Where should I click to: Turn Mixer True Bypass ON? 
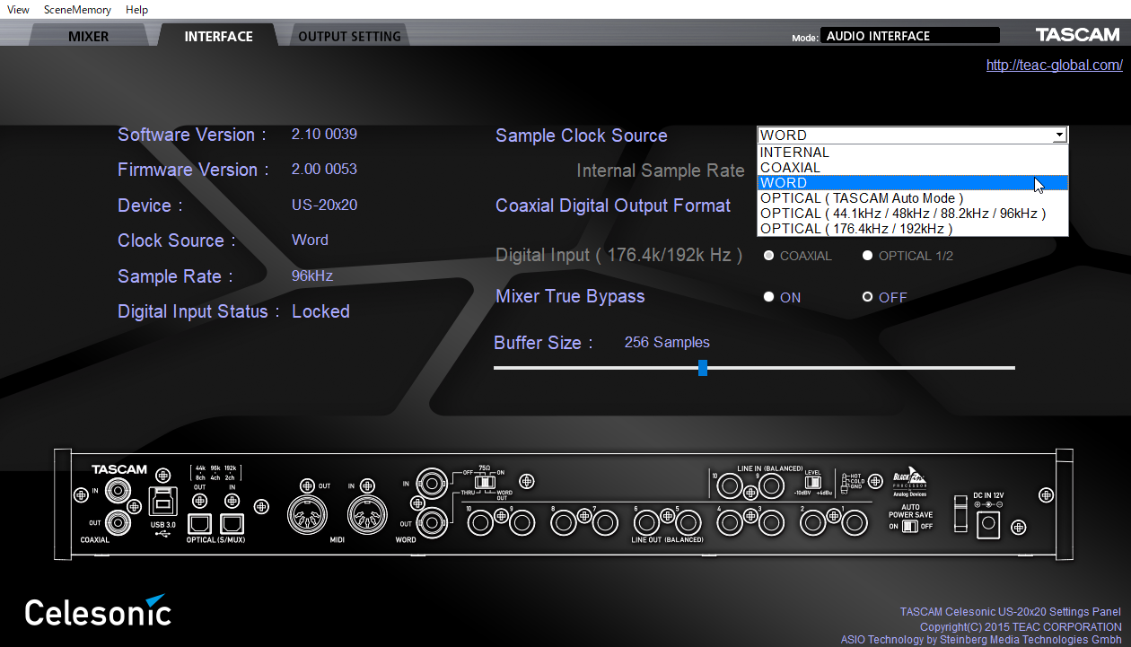tap(768, 297)
